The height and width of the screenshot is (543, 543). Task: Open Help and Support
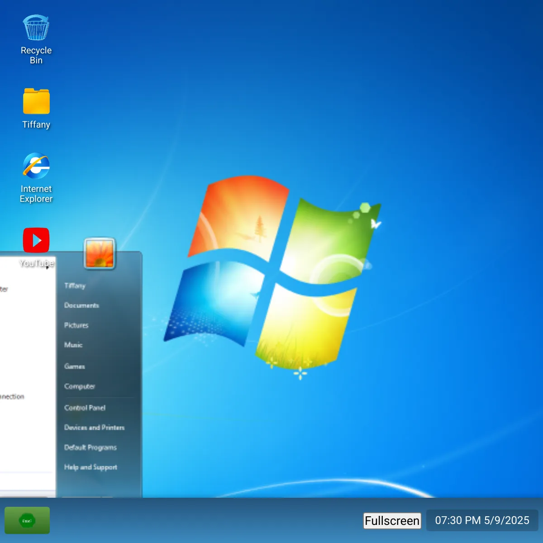pyautogui.click(x=90, y=467)
